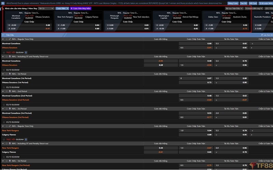This screenshot has width=273, height=170.
Task: Favorite the NHL 2nd Period league star
Action: (x=6, y=91)
